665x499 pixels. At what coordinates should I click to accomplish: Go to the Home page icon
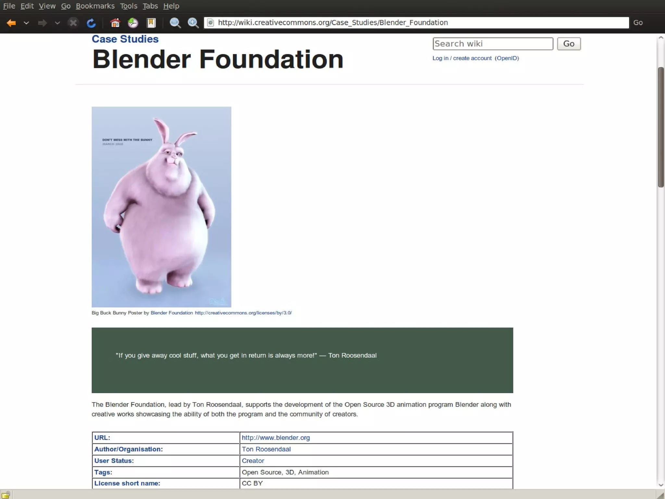[115, 23]
